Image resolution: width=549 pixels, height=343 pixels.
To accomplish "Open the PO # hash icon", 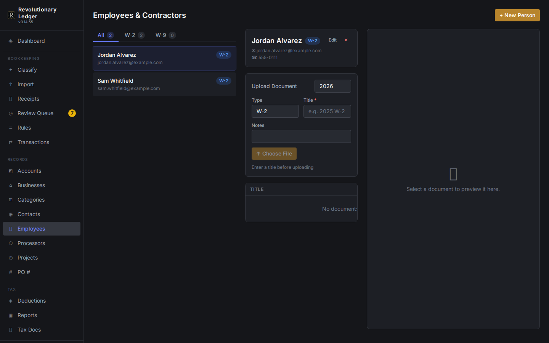I will pyautogui.click(x=11, y=272).
